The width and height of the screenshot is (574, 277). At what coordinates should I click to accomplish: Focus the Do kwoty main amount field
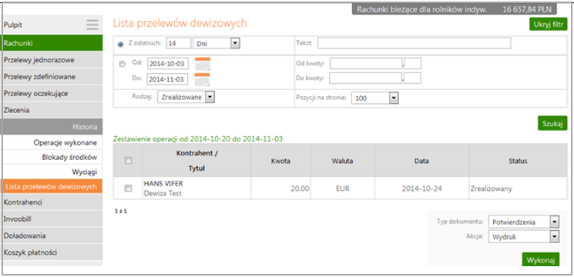(365, 78)
